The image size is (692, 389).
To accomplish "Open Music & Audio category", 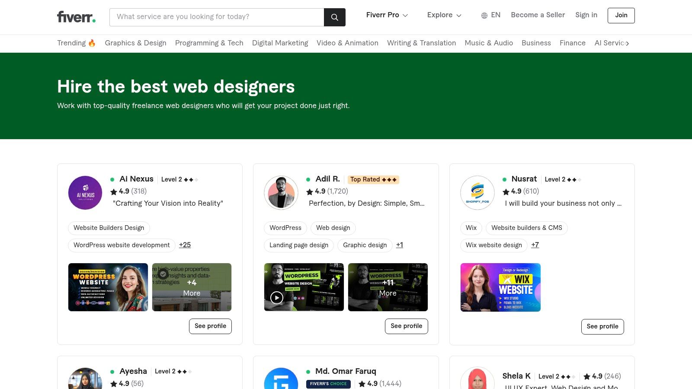I will (x=489, y=43).
